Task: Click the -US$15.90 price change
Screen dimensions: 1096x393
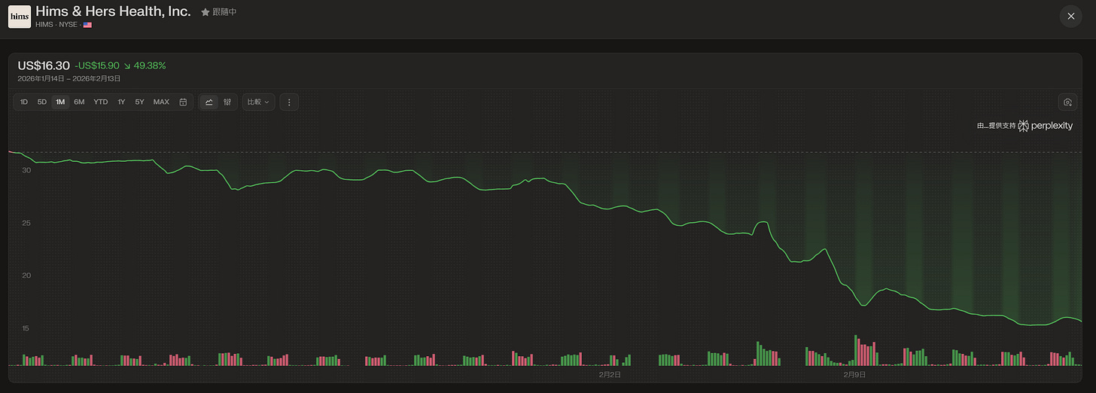Action: [97, 65]
